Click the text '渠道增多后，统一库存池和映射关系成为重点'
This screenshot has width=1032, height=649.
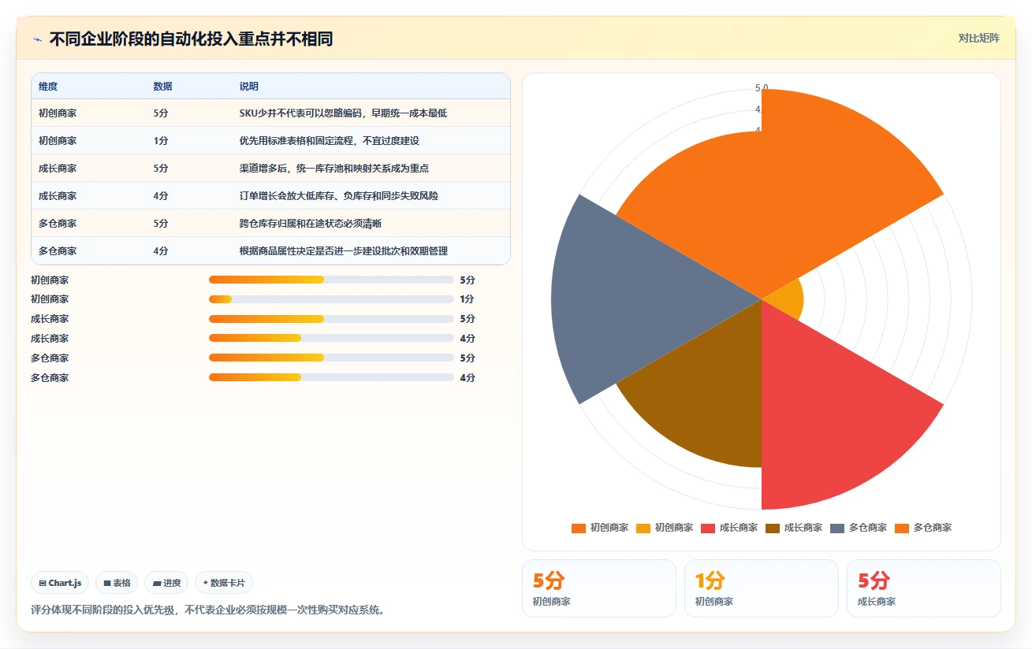click(334, 169)
